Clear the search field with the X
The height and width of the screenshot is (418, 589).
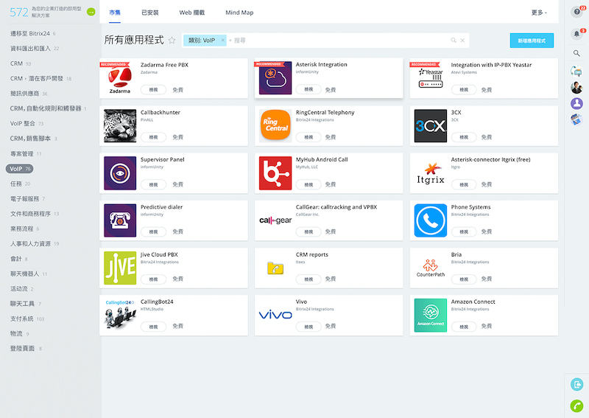pyautogui.click(x=462, y=41)
